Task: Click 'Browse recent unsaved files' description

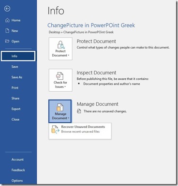Action: click(x=80, y=131)
